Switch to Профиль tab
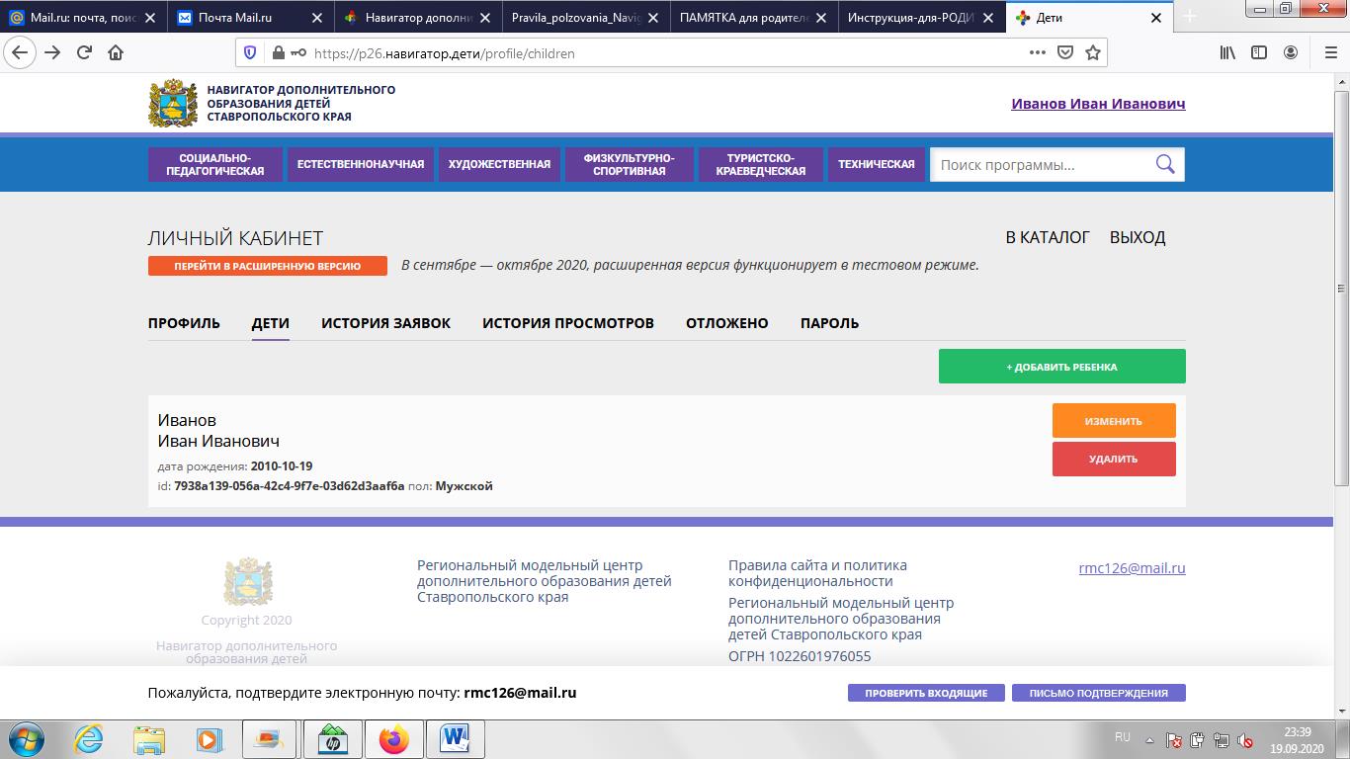This screenshot has width=1350, height=759. [184, 323]
